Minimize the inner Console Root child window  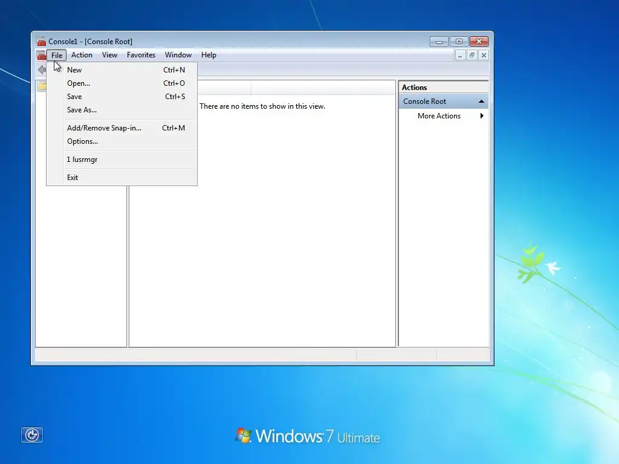pos(460,55)
